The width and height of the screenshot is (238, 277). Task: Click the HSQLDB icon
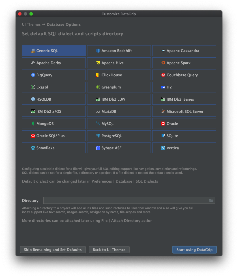pyautogui.click(x=33, y=99)
